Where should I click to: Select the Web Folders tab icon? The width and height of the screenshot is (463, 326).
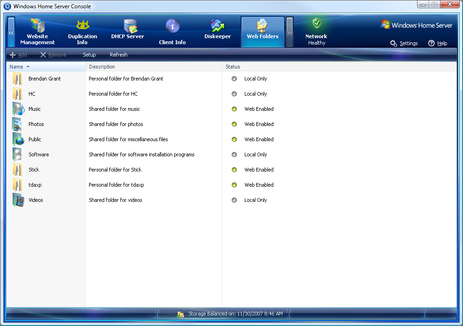coord(262,25)
